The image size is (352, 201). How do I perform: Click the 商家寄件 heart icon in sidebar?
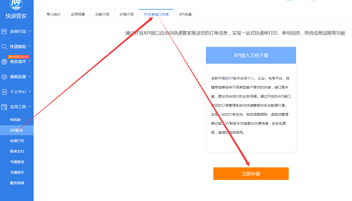[4, 62]
